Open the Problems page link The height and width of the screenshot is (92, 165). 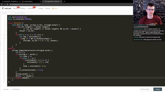[x=23, y=8]
